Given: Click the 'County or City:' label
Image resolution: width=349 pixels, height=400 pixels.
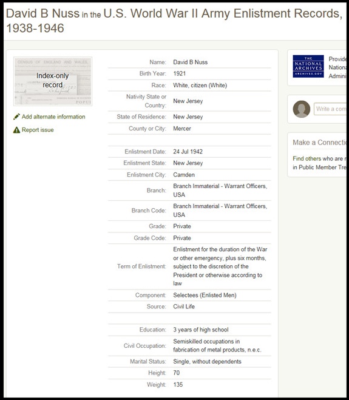Looking at the screenshot, I should [x=147, y=129].
